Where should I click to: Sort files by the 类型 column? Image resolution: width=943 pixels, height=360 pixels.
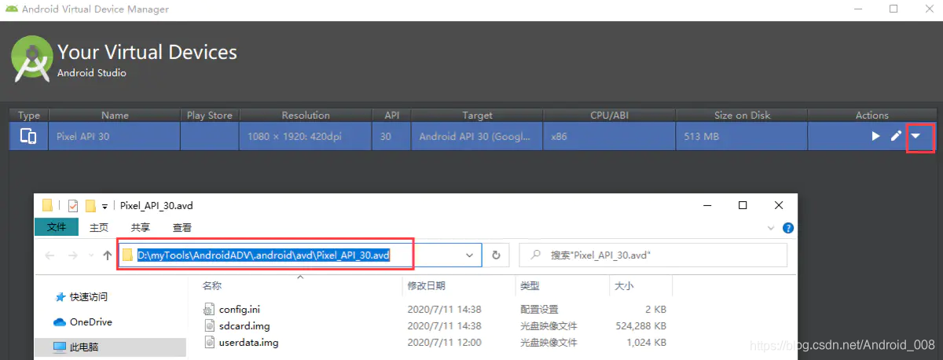(x=530, y=285)
